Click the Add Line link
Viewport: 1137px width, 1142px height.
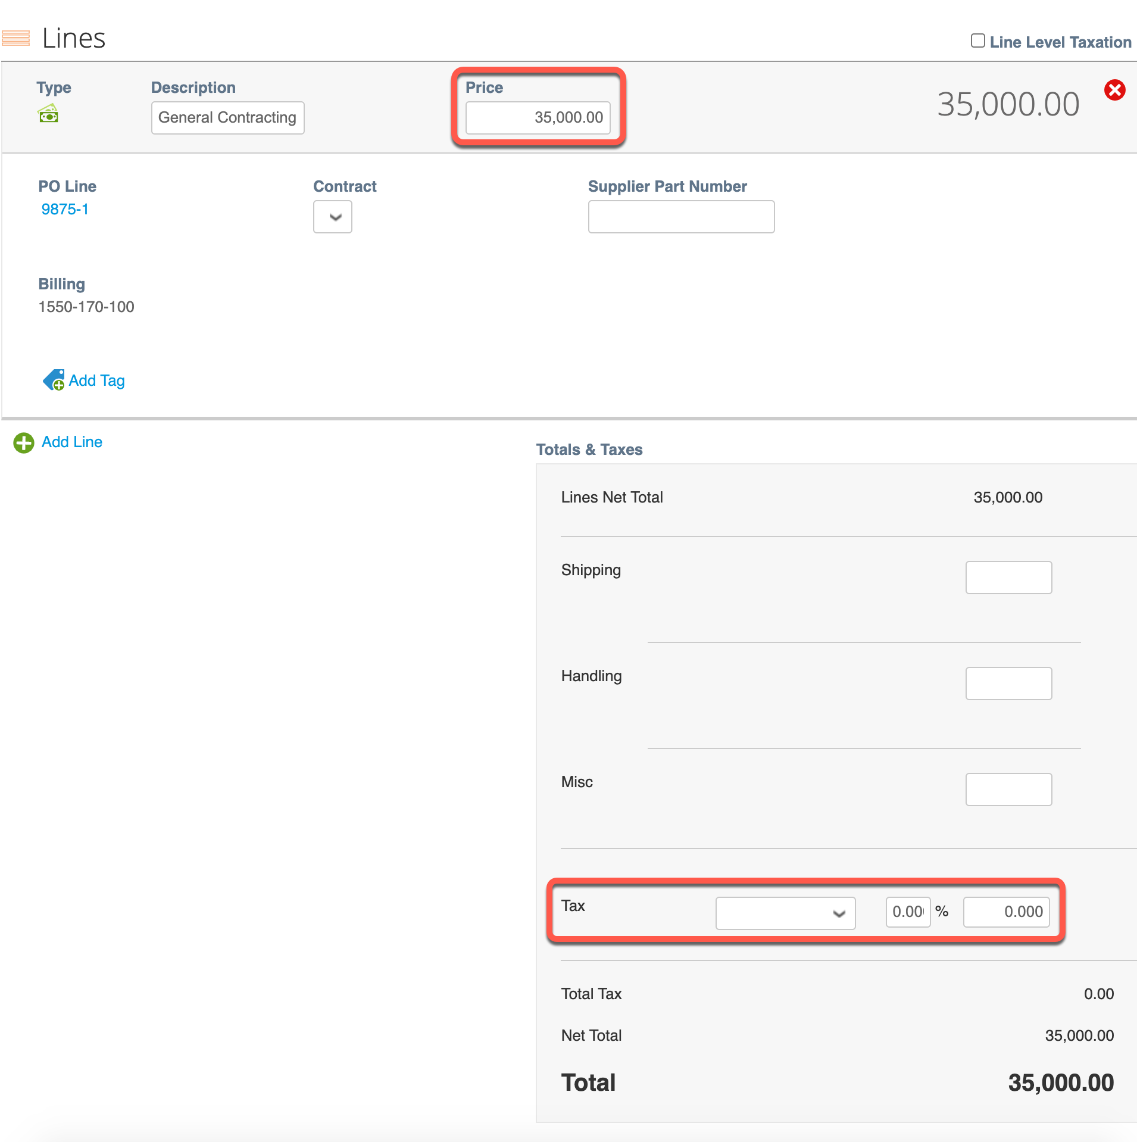[72, 442]
